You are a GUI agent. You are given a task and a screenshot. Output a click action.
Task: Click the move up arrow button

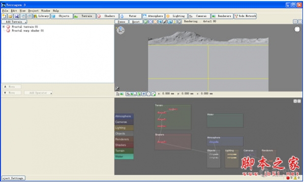click(12, 87)
